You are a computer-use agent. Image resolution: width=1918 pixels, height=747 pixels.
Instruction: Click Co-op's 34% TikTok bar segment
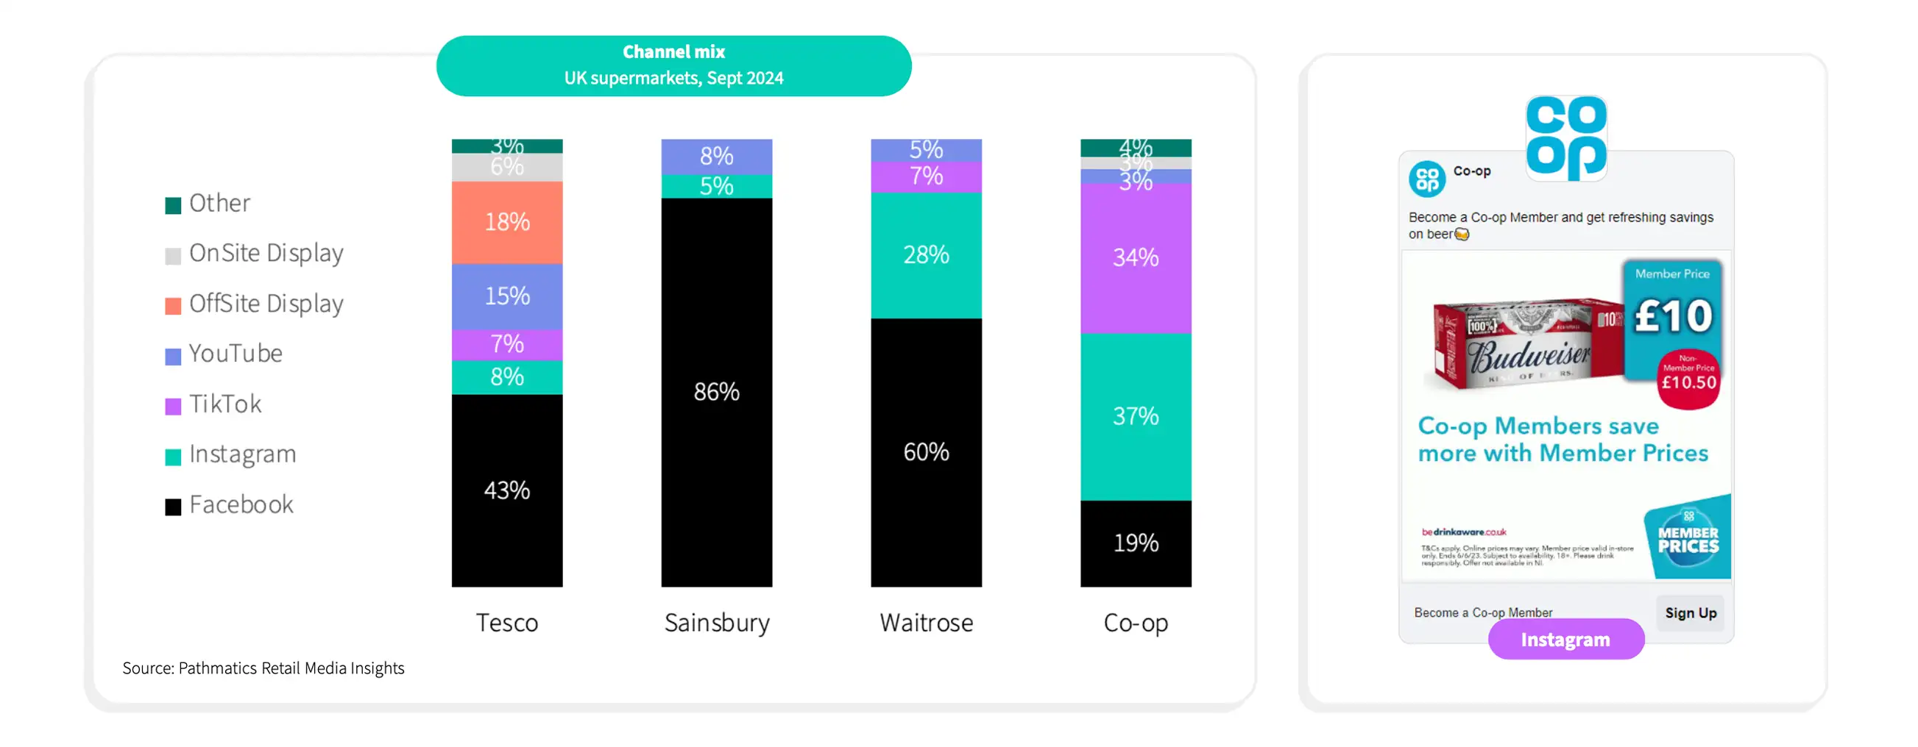coord(1136,258)
